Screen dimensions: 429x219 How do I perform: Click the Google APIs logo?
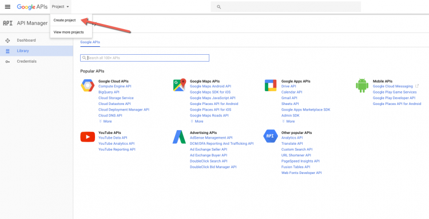pos(32,7)
